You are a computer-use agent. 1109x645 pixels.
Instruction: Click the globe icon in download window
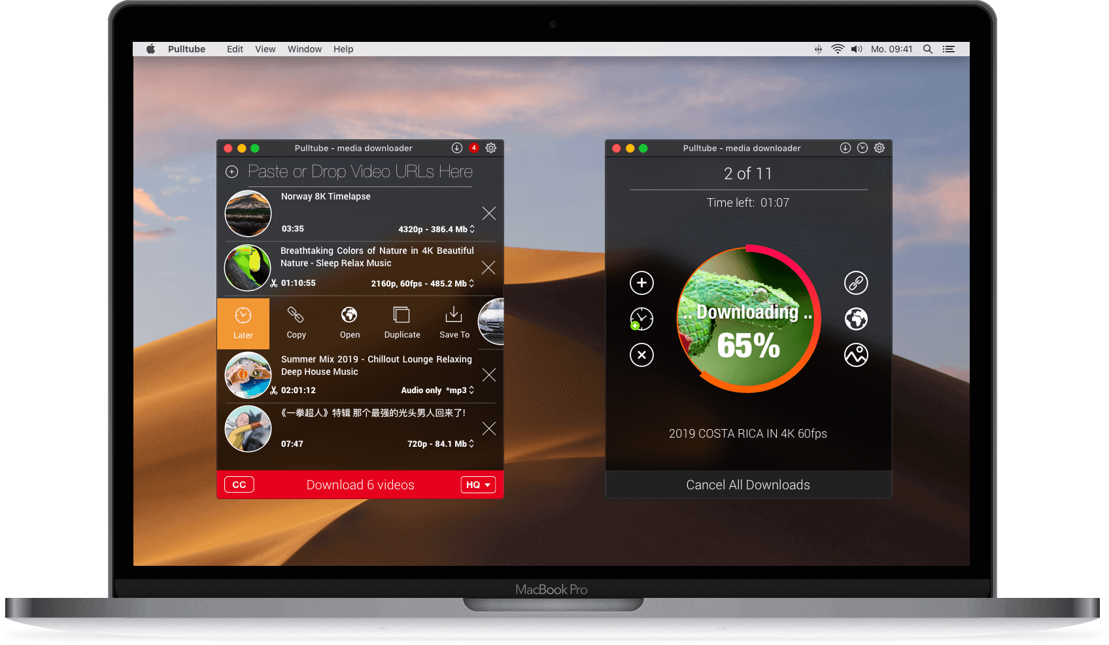coord(856,319)
